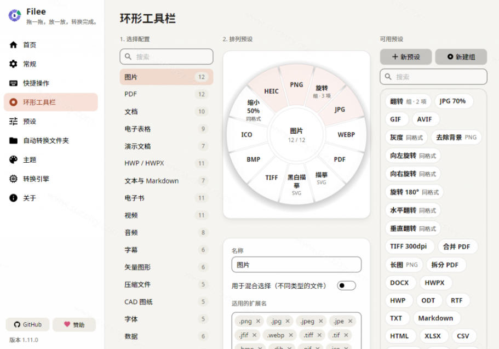Open the GitHub link button
Image resolution: width=499 pixels, height=349 pixels.
(28, 324)
